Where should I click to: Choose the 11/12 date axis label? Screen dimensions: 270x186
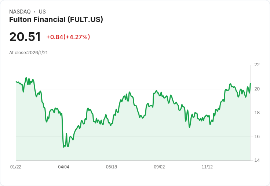(207, 167)
